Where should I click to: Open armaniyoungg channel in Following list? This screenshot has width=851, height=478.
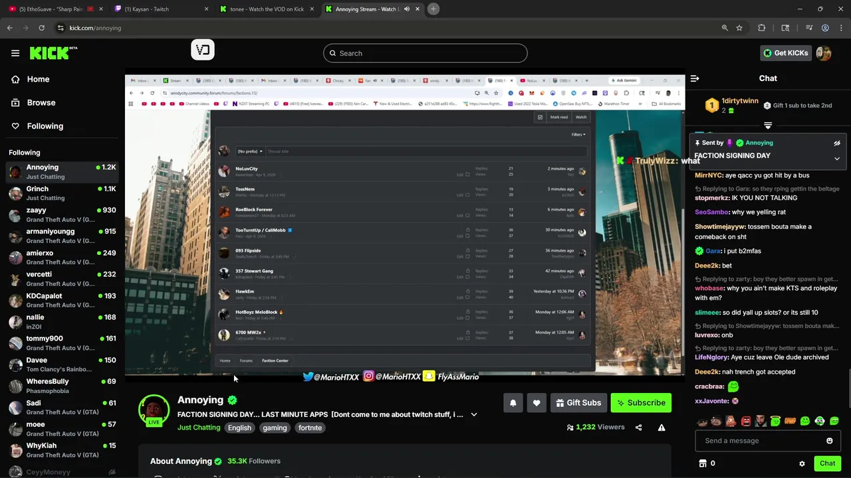[x=62, y=236]
